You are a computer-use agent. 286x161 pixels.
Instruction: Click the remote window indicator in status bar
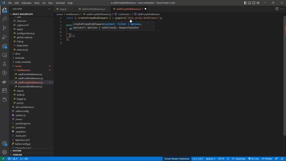pos(3,159)
